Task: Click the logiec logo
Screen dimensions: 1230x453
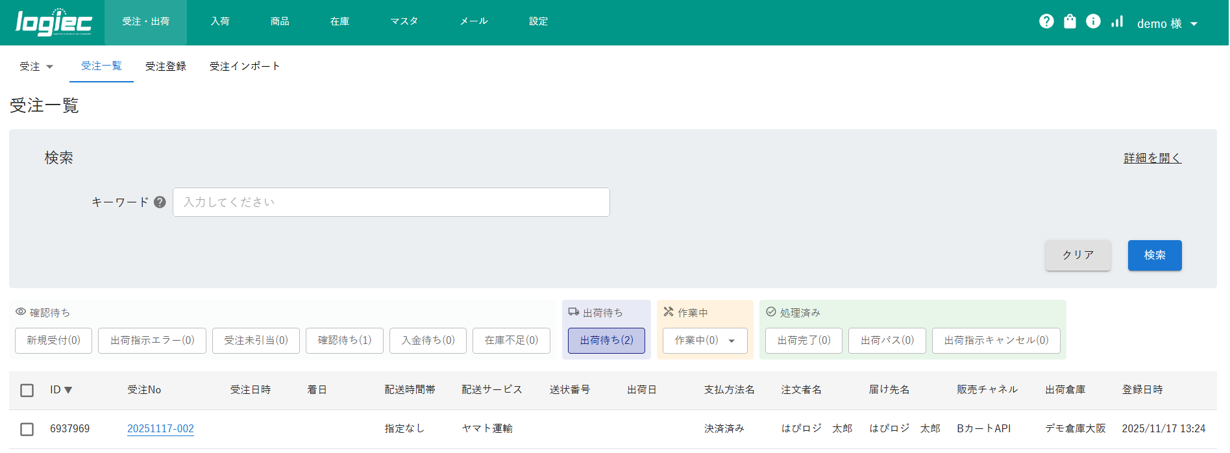Action: pyautogui.click(x=54, y=23)
